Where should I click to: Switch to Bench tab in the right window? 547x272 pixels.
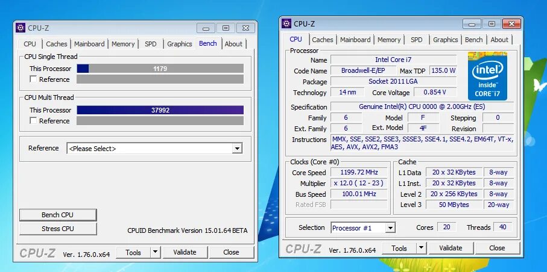tap(474, 40)
